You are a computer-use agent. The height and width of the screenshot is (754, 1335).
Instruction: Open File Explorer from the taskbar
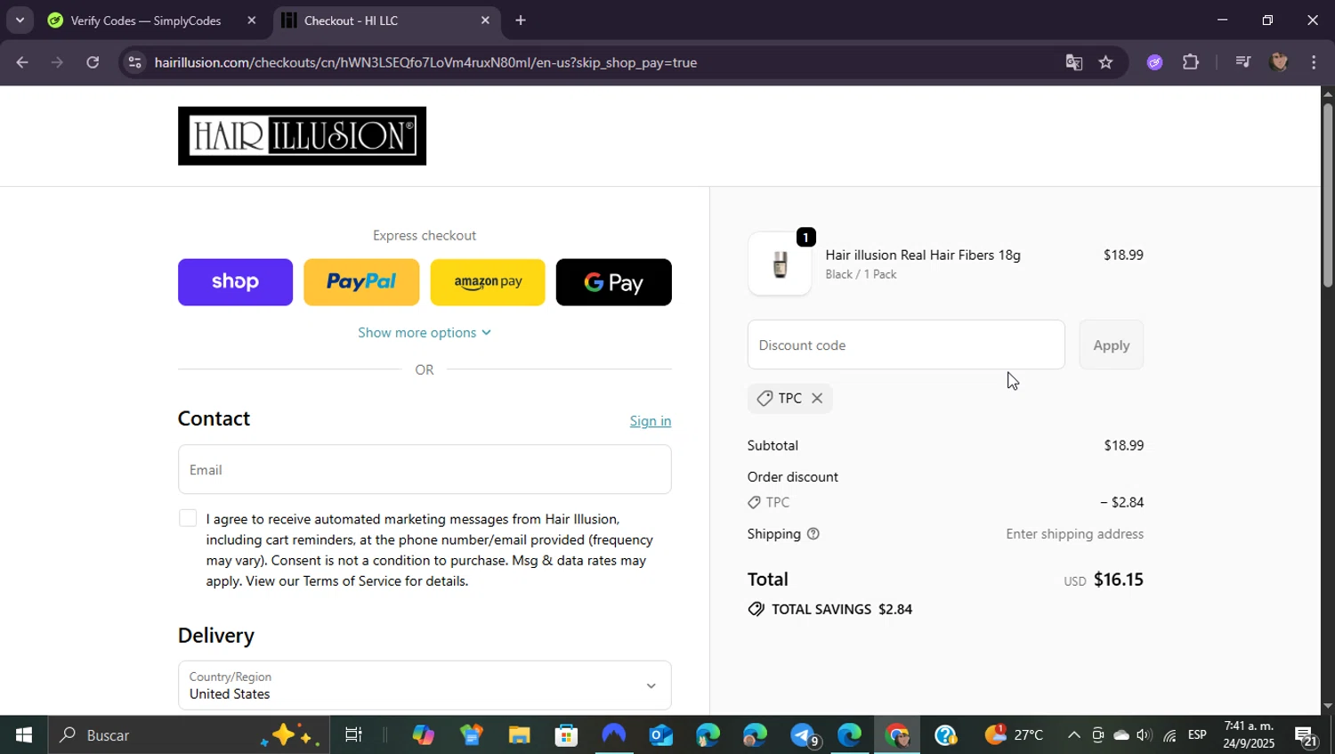coord(519,735)
